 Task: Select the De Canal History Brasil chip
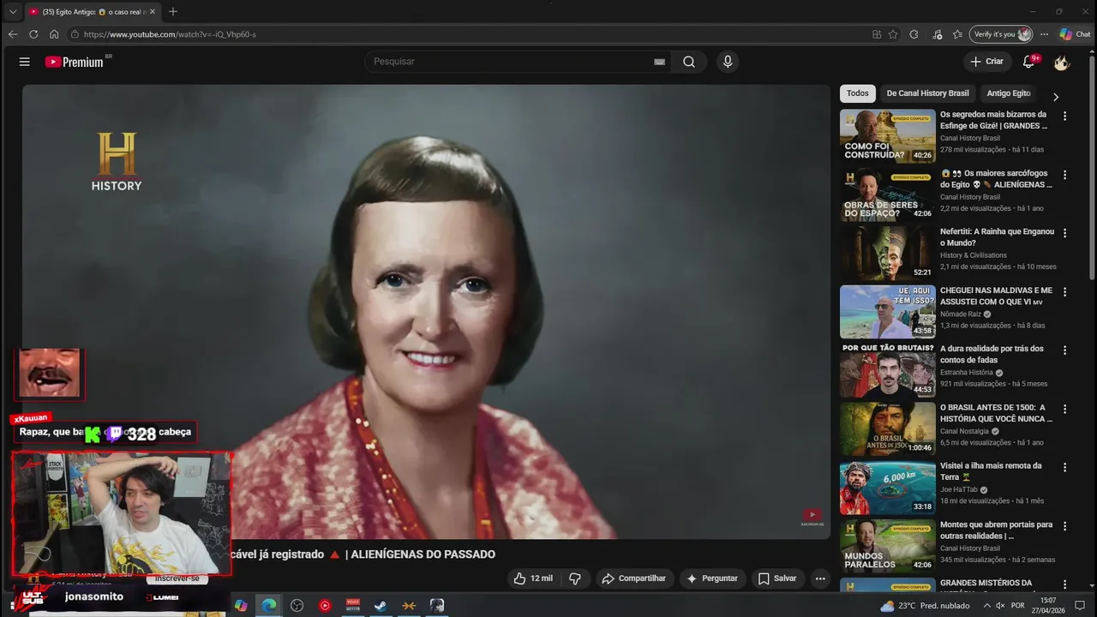(927, 93)
